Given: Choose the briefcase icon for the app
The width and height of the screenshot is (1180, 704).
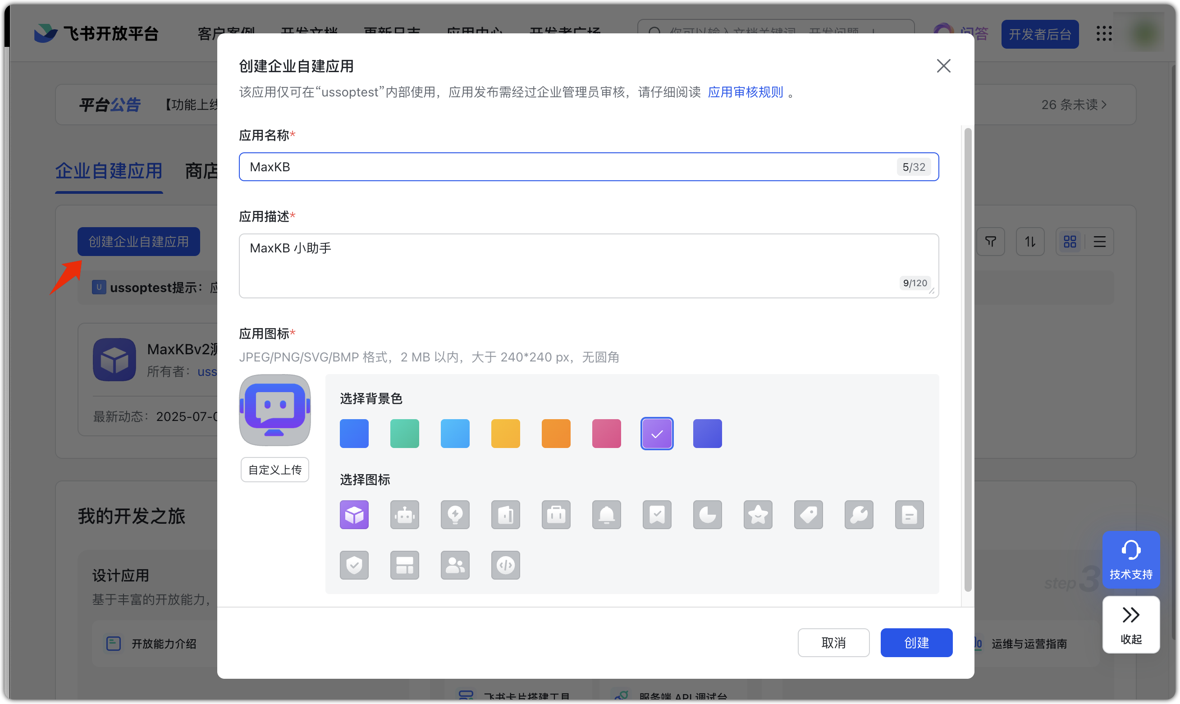Looking at the screenshot, I should (556, 514).
